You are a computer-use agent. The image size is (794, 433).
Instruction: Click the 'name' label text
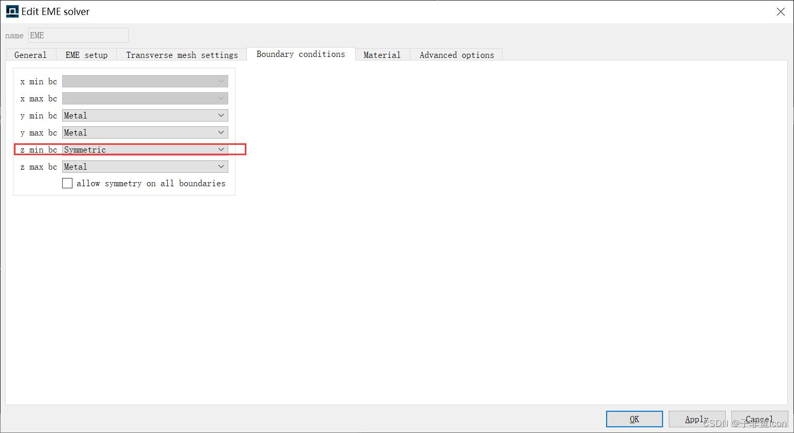tap(14, 36)
